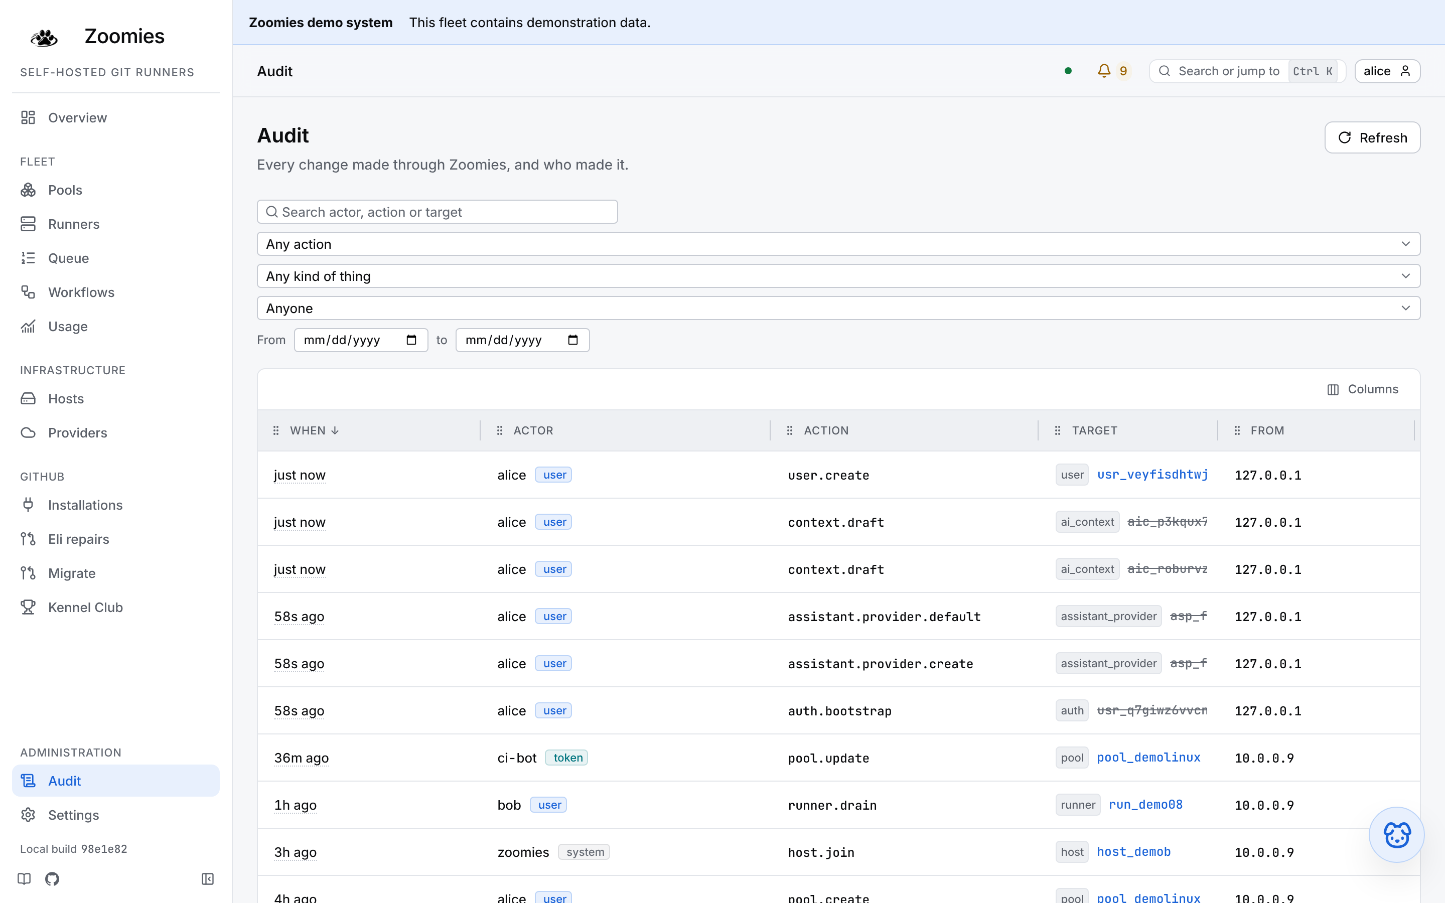Click assistant.provider.create action text
The width and height of the screenshot is (1445, 903).
tap(880, 664)
